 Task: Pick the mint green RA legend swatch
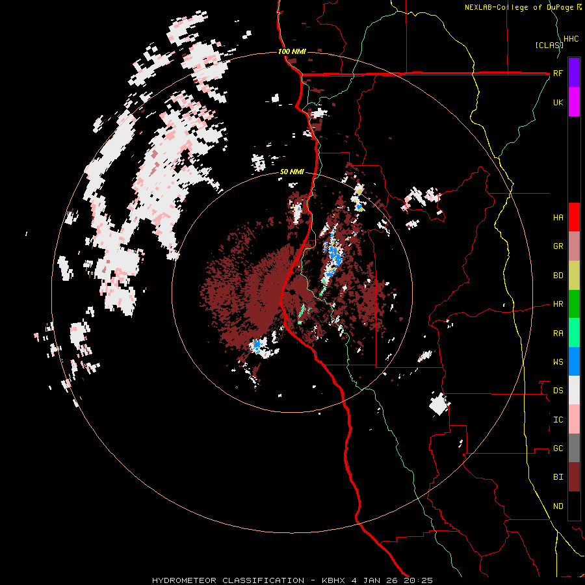(x=574, y=333)
